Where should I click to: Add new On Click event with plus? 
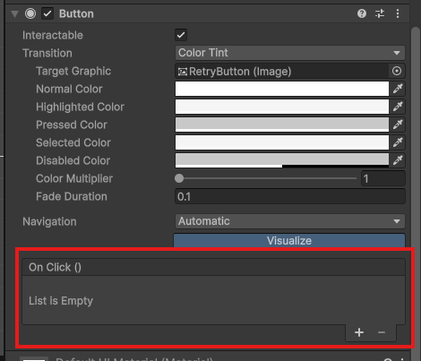point(359,332)
